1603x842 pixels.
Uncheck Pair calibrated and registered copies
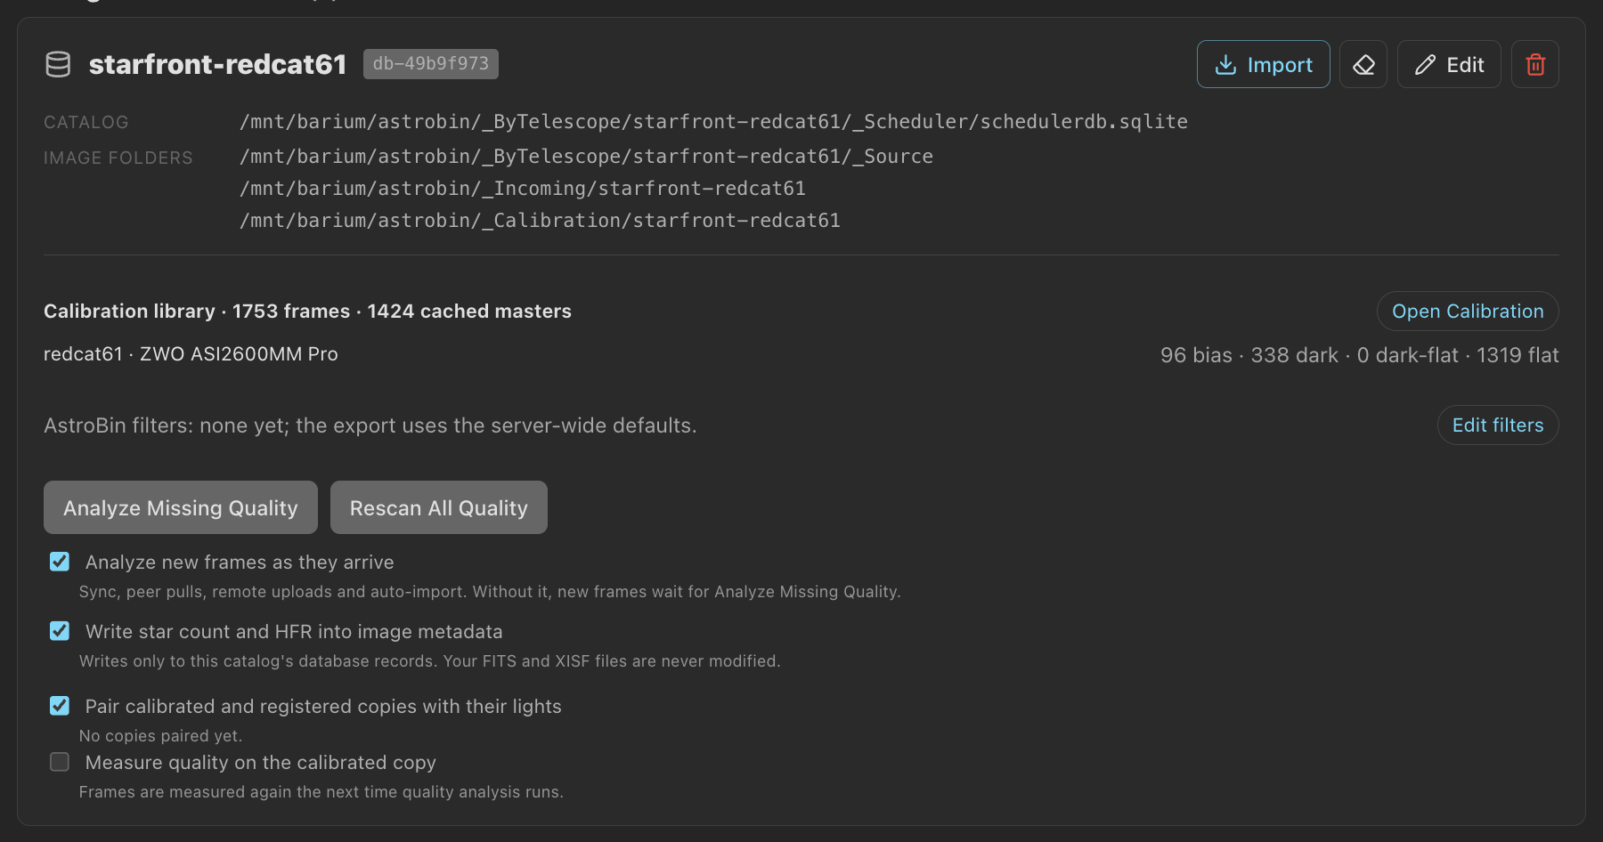(60, 706)
